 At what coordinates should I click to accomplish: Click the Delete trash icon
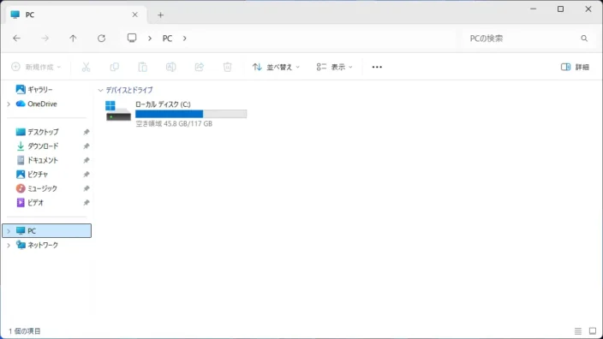(227, 67)
